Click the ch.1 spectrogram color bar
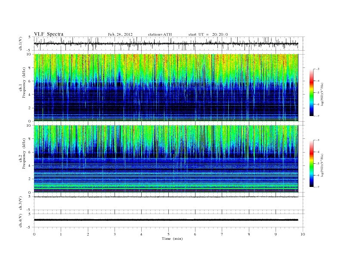Screen dimensions: 341x263 tap(312, 92)
